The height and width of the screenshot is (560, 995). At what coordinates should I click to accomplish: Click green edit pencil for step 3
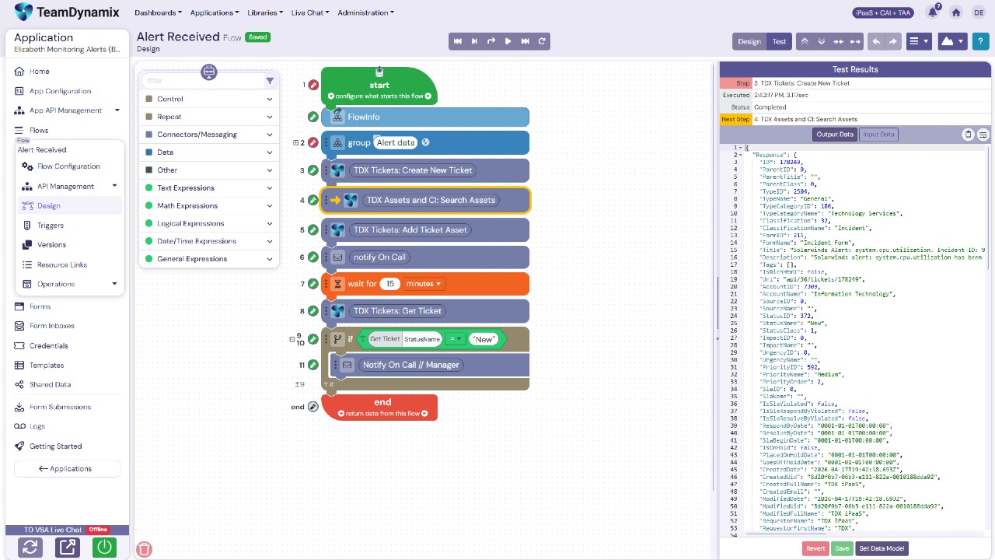pos(312,170)
